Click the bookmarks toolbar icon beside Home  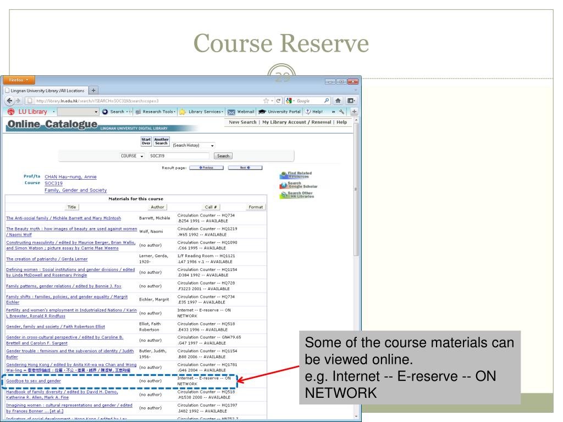(x=351, y=101)
